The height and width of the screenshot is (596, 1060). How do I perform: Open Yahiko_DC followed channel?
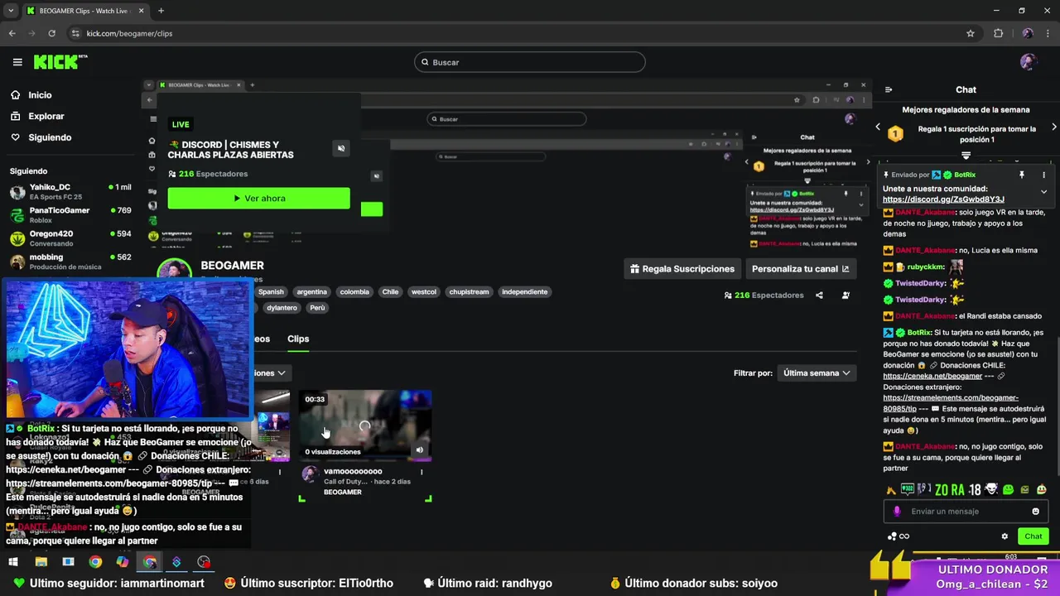pos(70,192)
